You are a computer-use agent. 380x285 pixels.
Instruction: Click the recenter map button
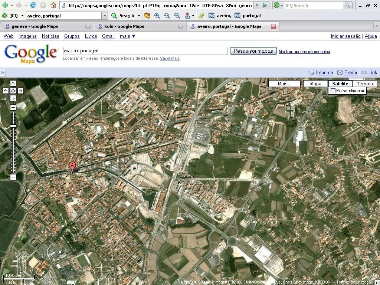(x=13, y=91)
